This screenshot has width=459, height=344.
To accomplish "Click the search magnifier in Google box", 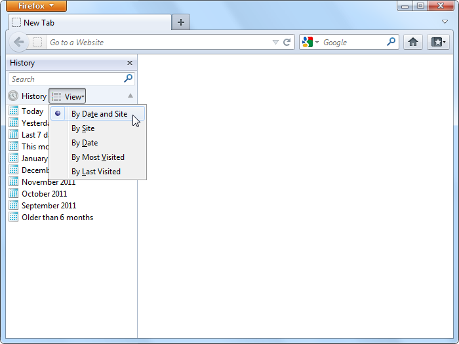I will [391, 42].
